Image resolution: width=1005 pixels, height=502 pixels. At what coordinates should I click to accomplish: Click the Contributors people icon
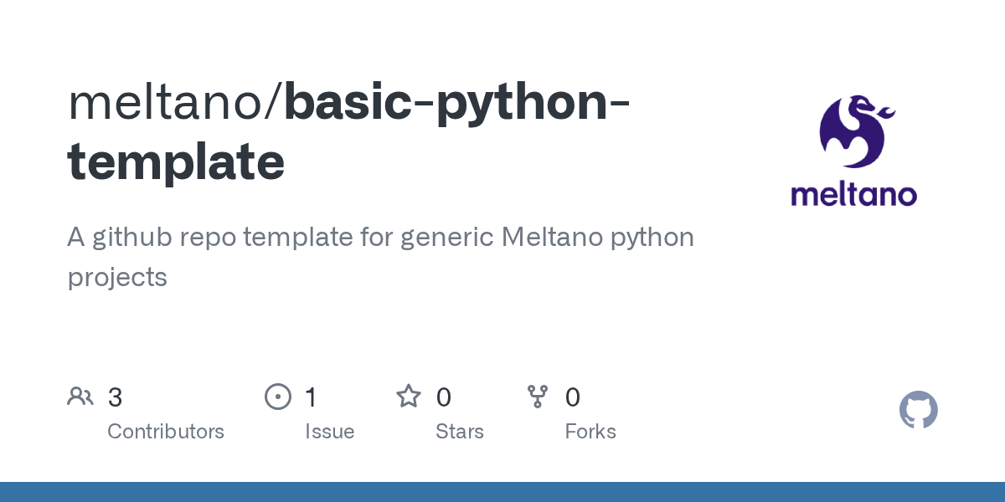[80, 397]
